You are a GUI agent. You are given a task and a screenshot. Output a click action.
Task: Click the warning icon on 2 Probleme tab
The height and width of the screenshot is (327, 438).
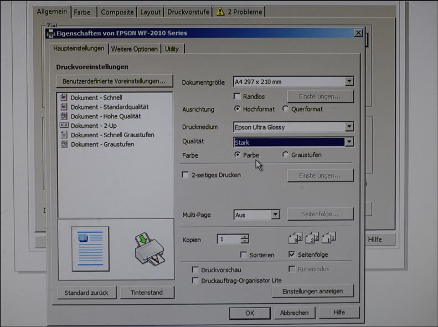click(220, 12)
